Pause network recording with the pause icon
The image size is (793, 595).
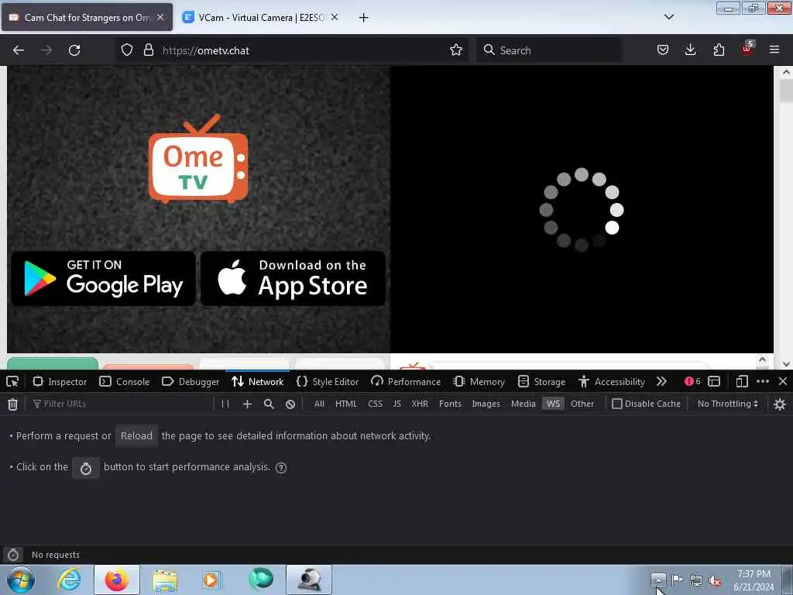coord(225,404)
